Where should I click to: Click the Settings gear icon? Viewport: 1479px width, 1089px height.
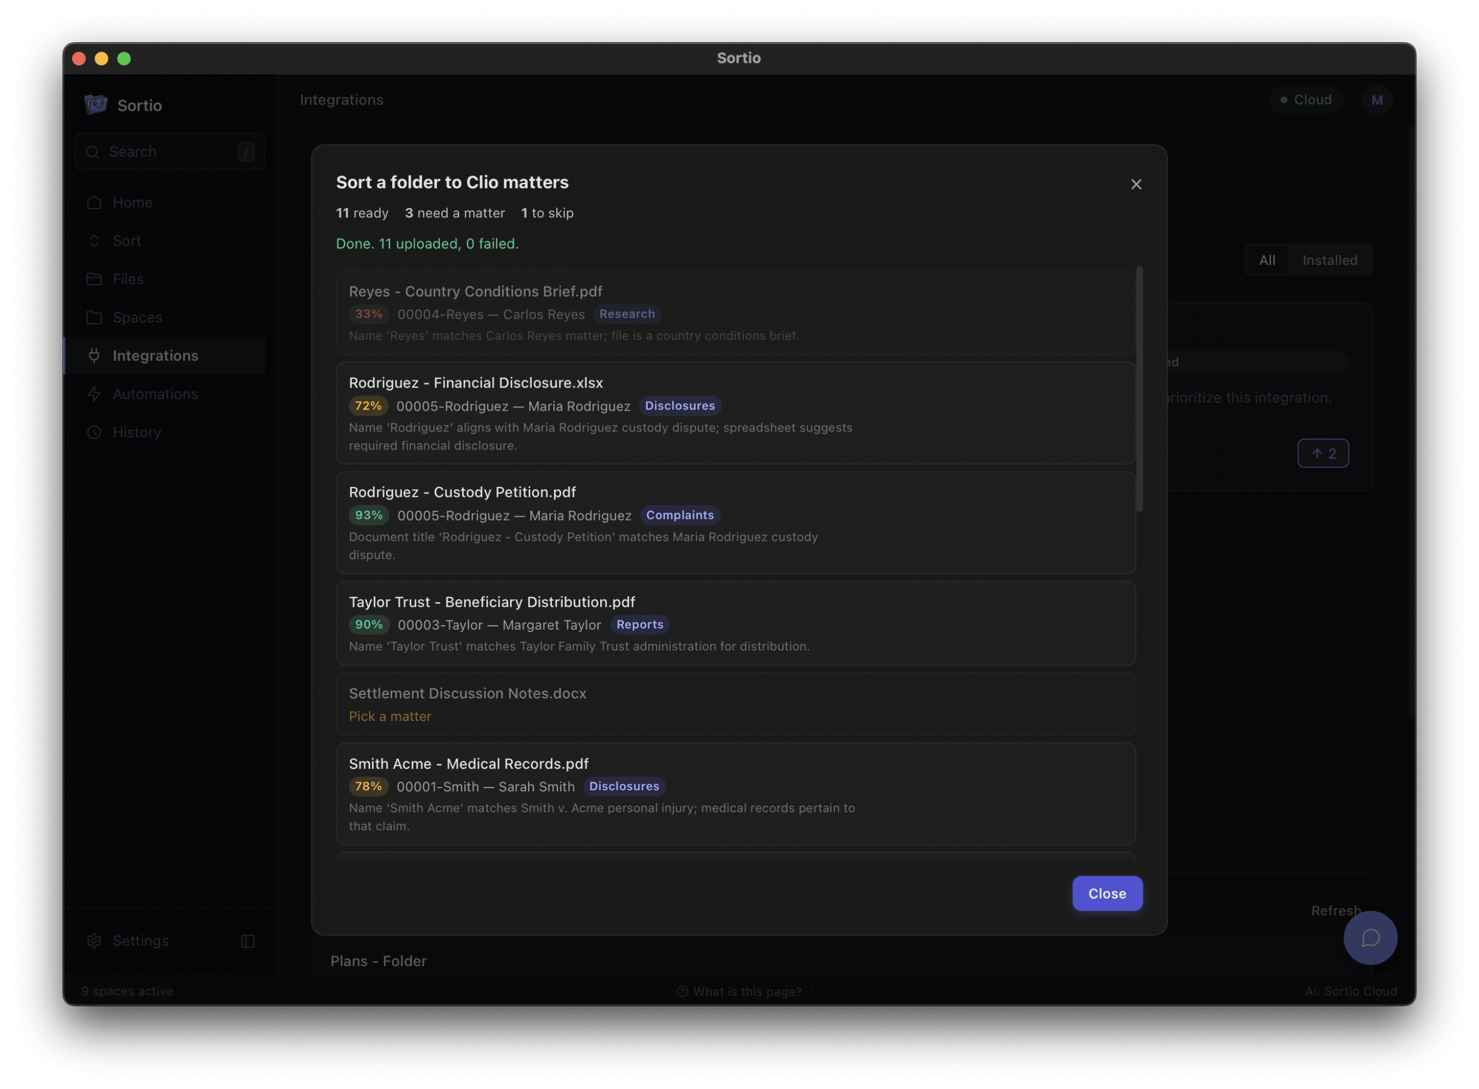pos(94,941)
